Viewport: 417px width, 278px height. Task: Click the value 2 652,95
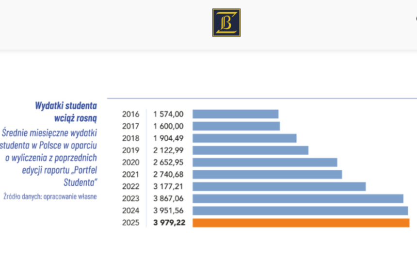coord(168,162)
